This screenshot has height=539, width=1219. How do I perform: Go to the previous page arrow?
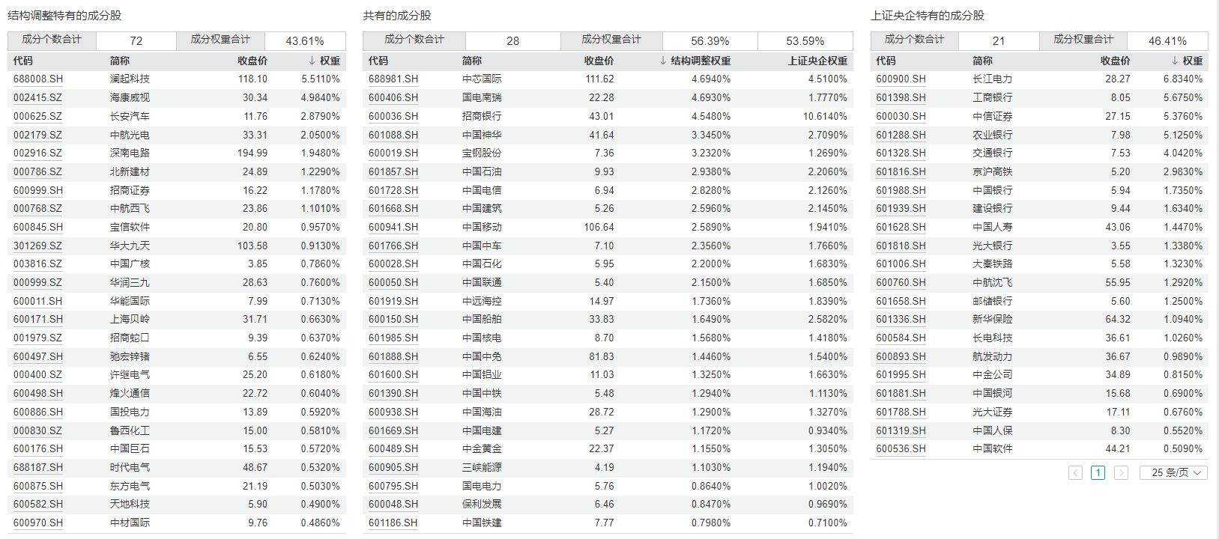point(1075,472)
